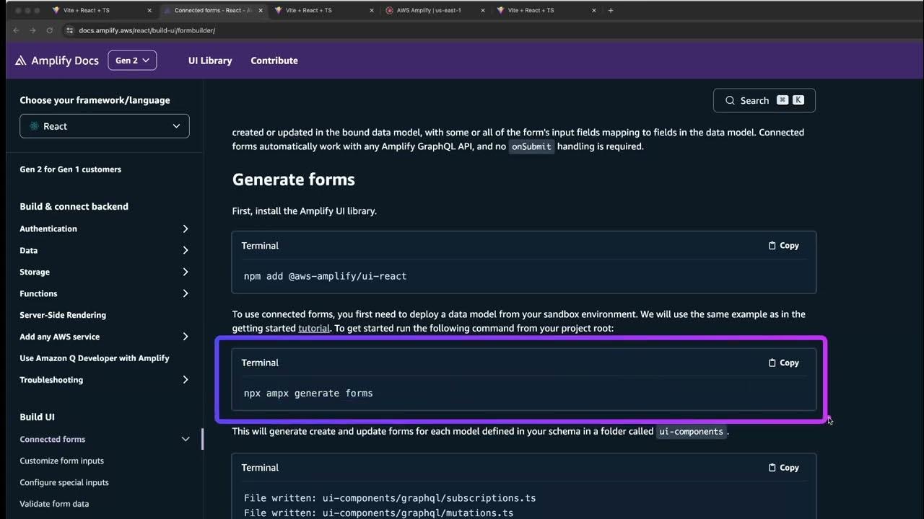Open UI Library in the top navigation
The image size is (924, 519).
click(x=210, y=61)
